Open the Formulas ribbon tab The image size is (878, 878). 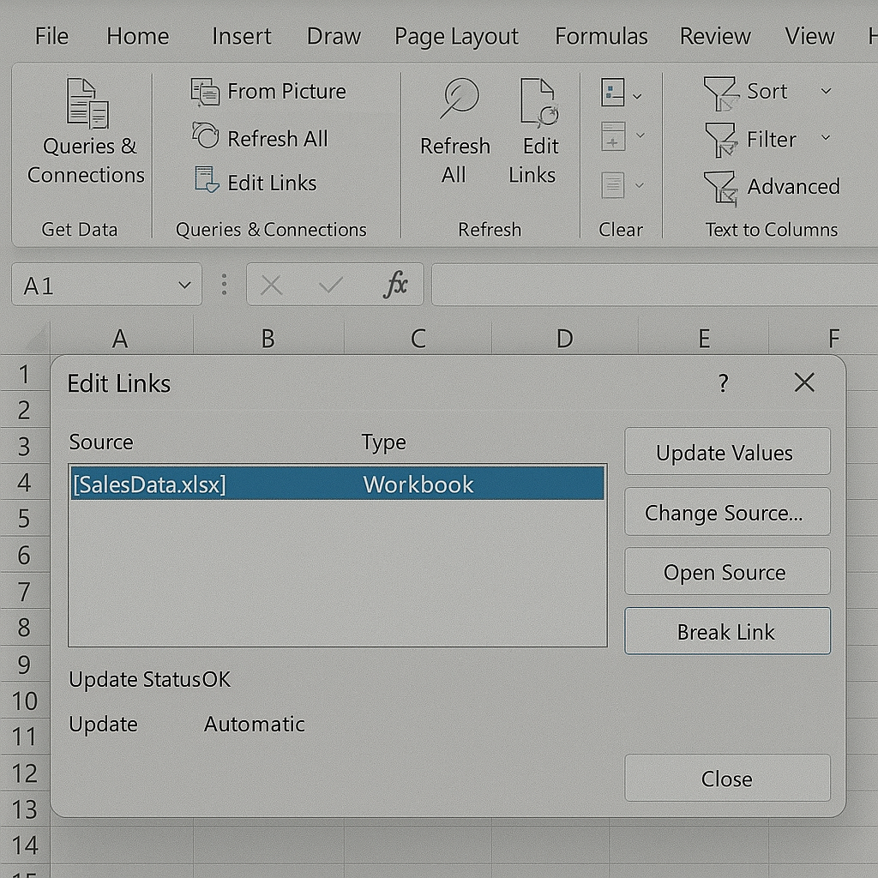pos(601,36)
